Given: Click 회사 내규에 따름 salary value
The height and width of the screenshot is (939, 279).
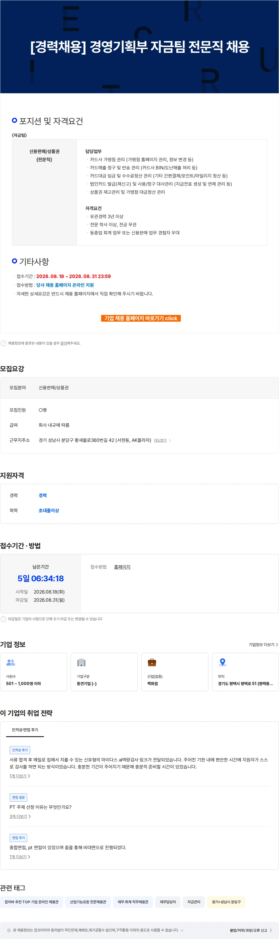Looking at the screenshot, I should coord(54,425).
